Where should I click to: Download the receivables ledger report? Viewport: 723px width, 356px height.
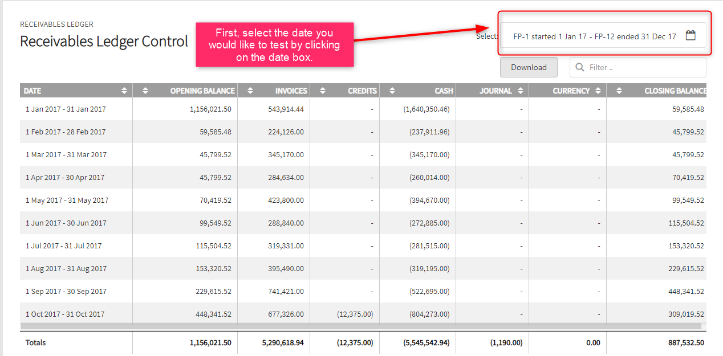coord(529,67)
